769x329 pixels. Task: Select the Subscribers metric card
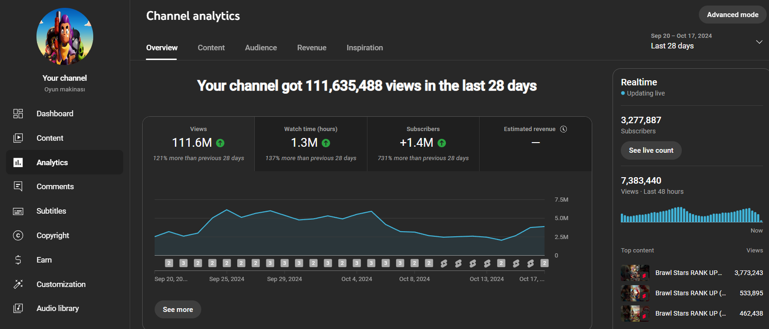pos(423,144)
